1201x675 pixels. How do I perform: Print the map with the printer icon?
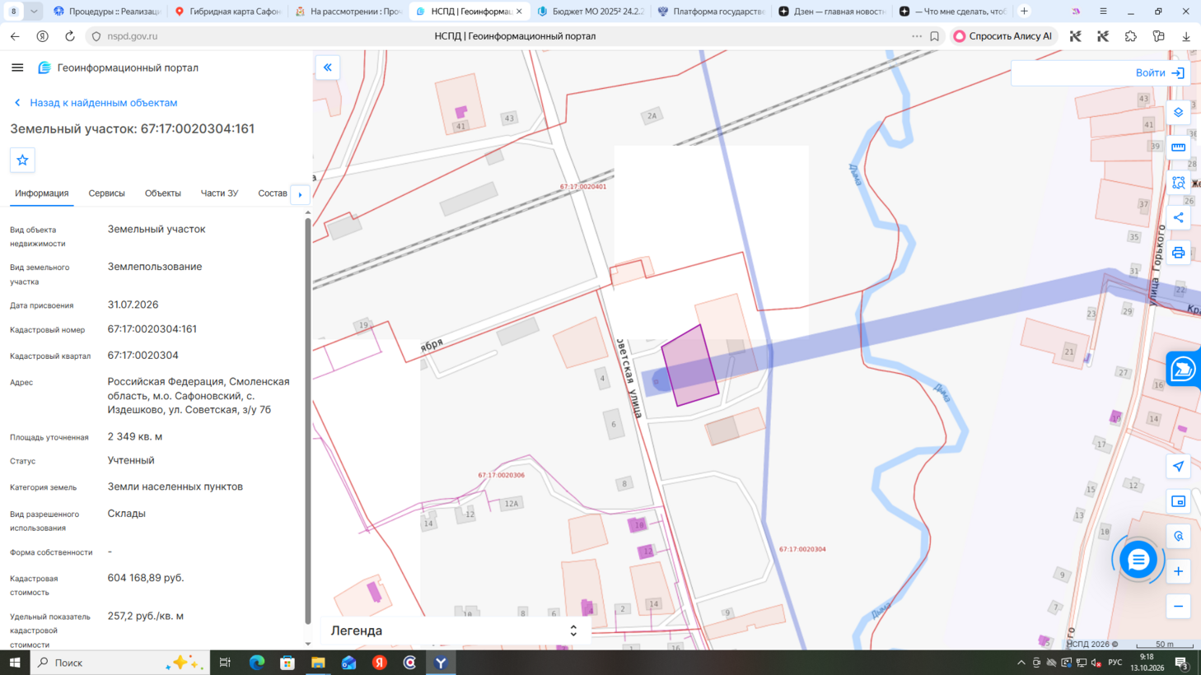click(x=1179, y=253)
